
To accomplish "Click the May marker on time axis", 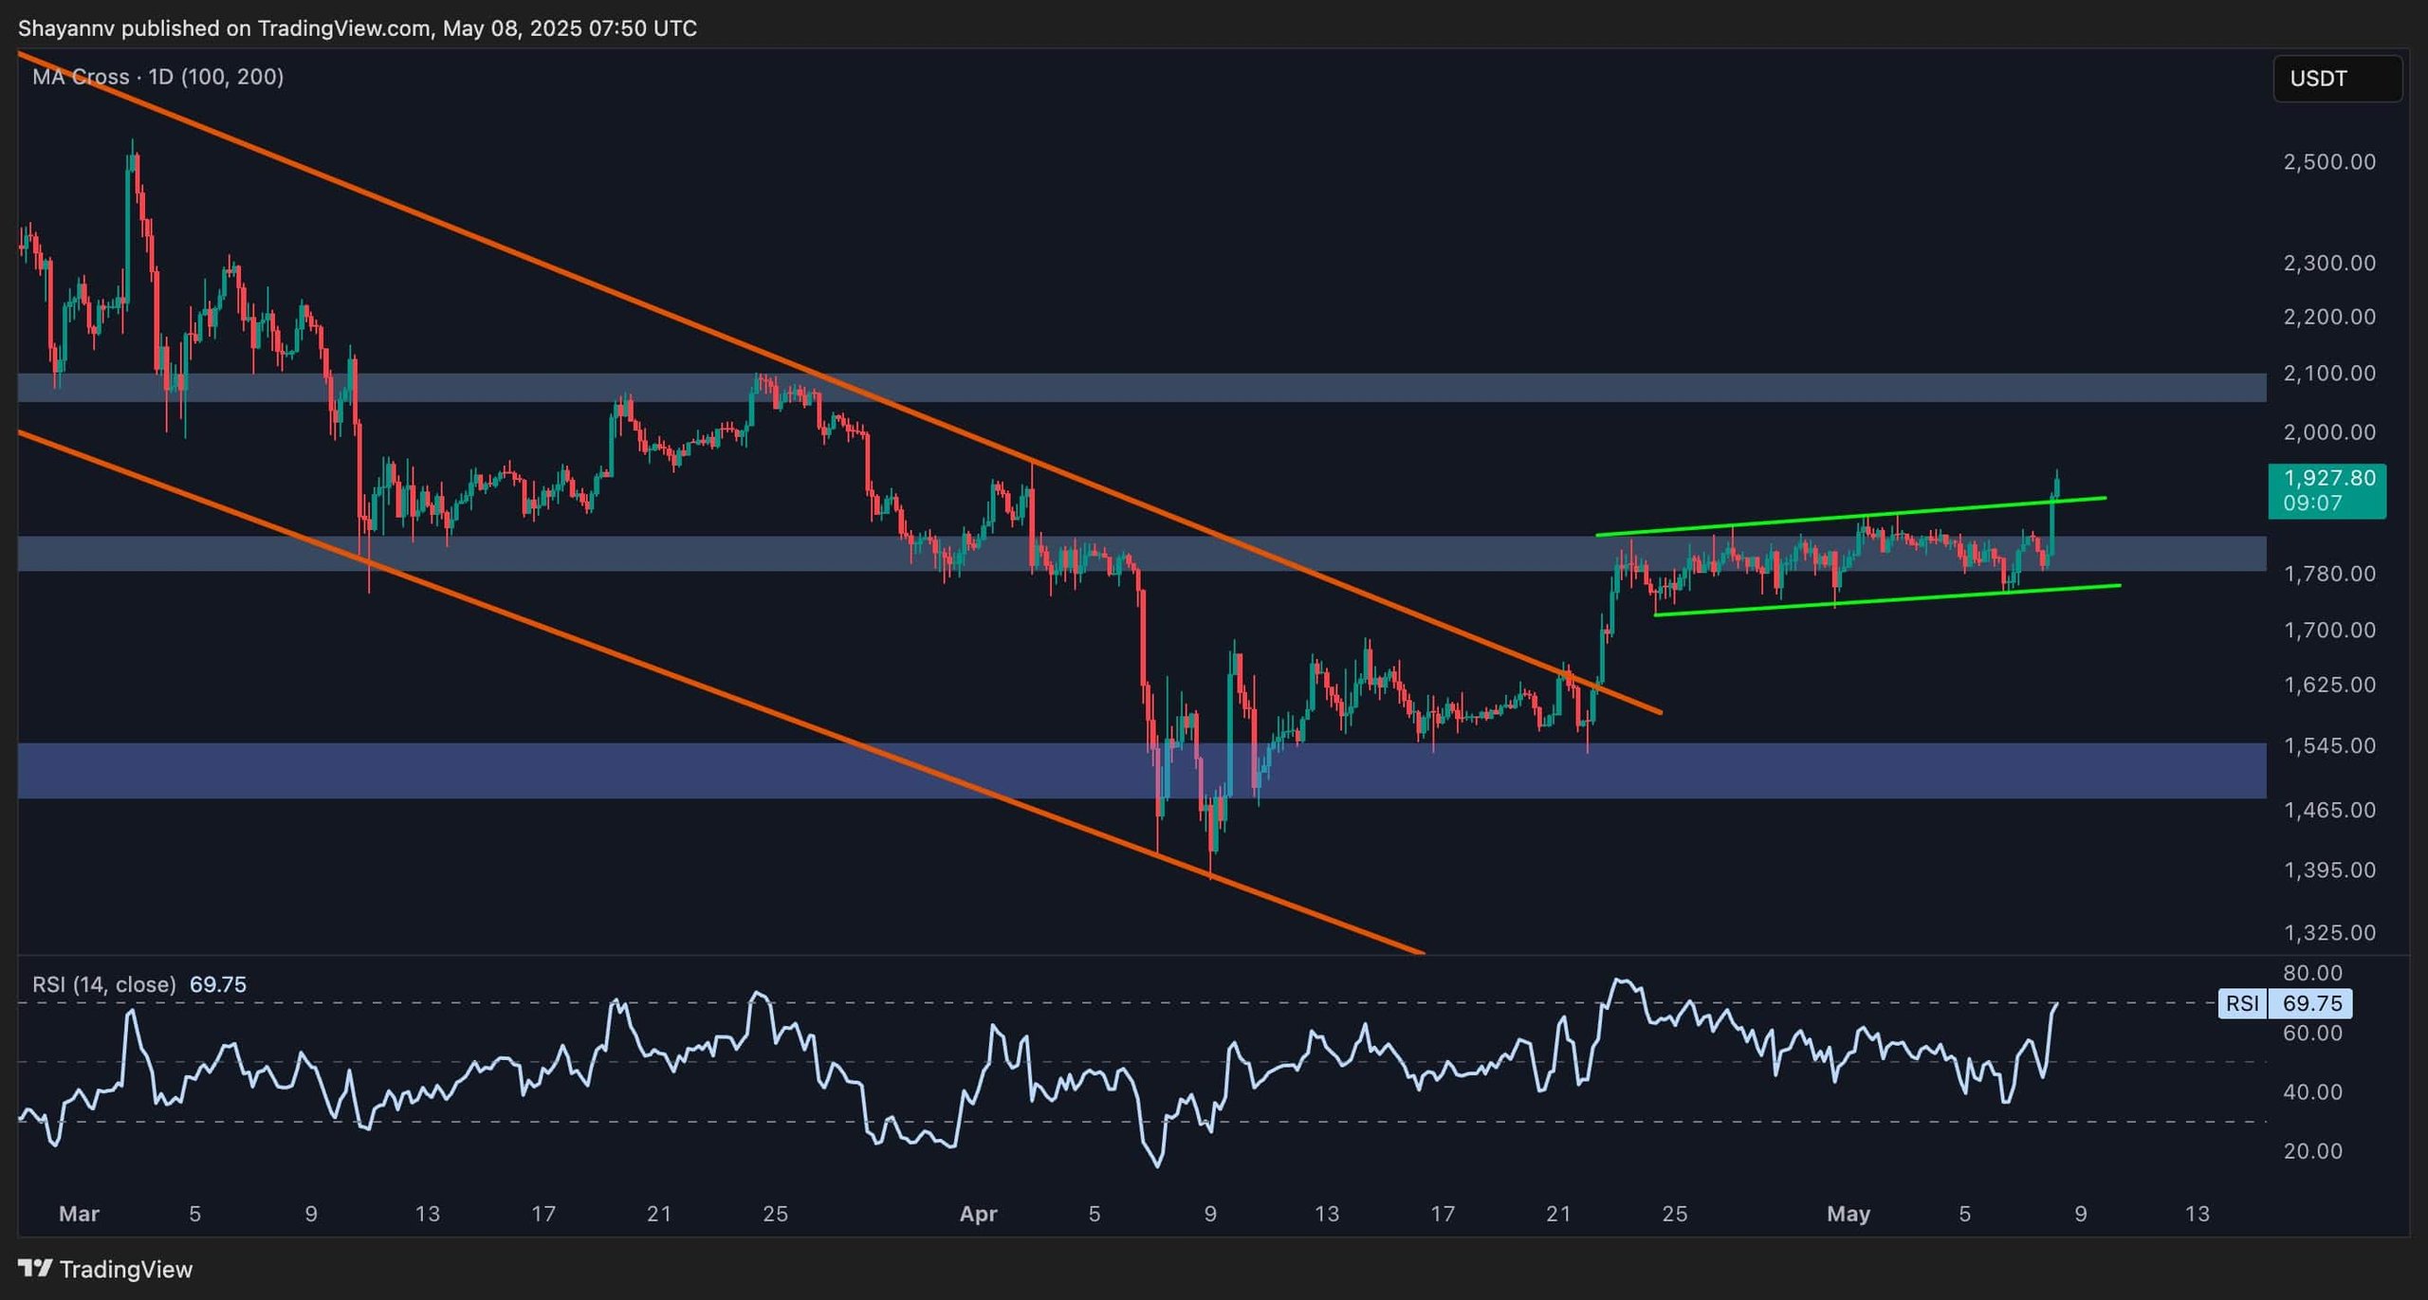I will (1848, 1213).
